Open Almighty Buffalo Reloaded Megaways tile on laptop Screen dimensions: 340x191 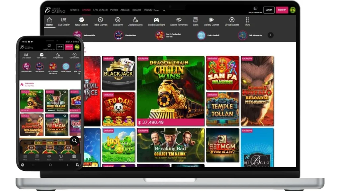(257, 91)
